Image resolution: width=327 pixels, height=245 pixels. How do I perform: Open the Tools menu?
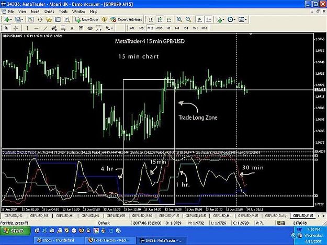coord(63,11)
